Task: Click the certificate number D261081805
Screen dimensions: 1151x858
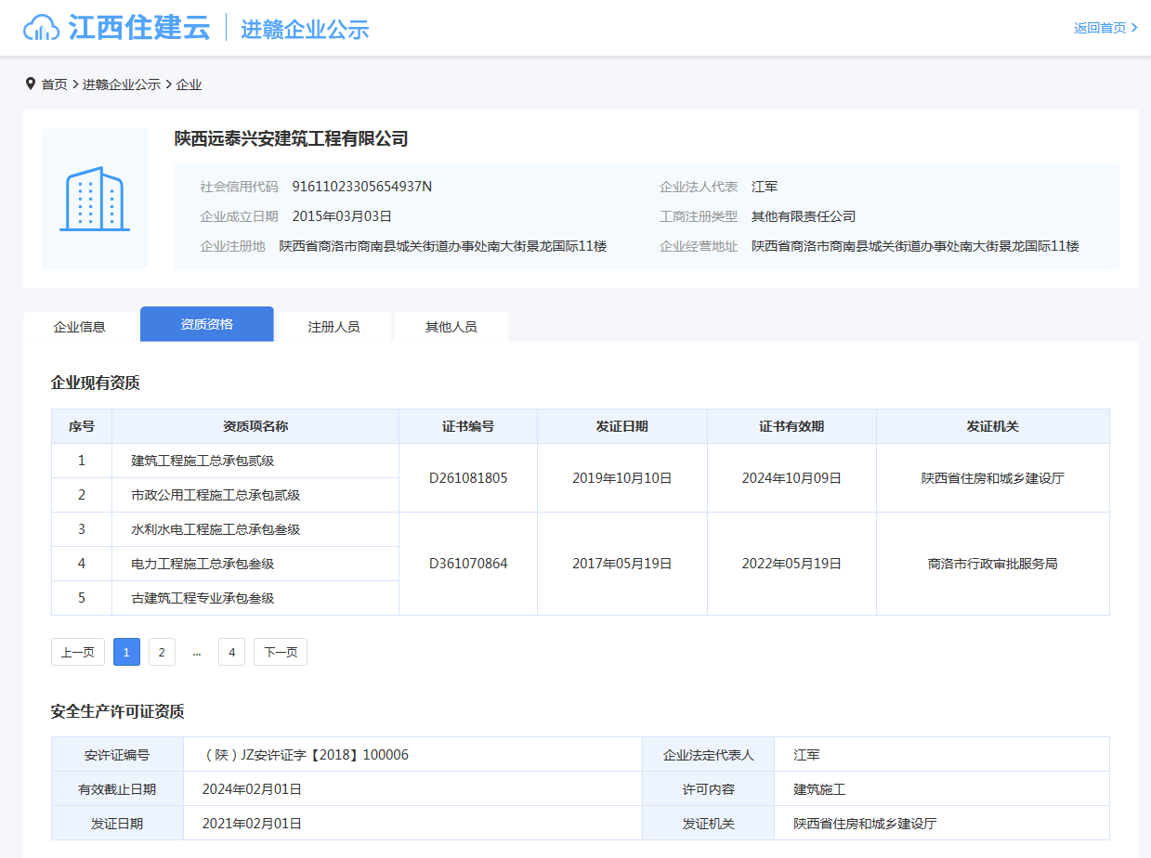Action: click(x=467, y=478)
